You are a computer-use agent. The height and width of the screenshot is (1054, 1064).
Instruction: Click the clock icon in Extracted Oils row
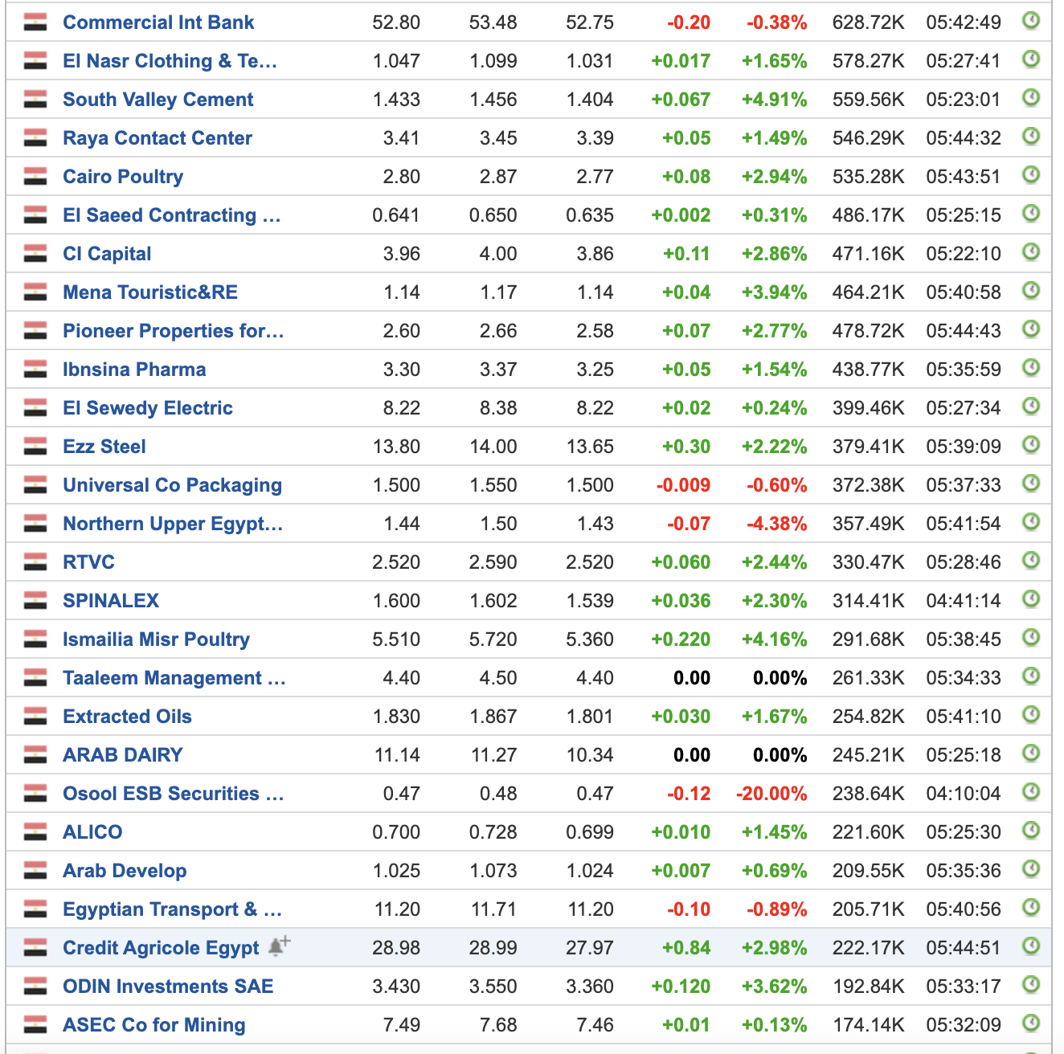[x=1031, y=715]
